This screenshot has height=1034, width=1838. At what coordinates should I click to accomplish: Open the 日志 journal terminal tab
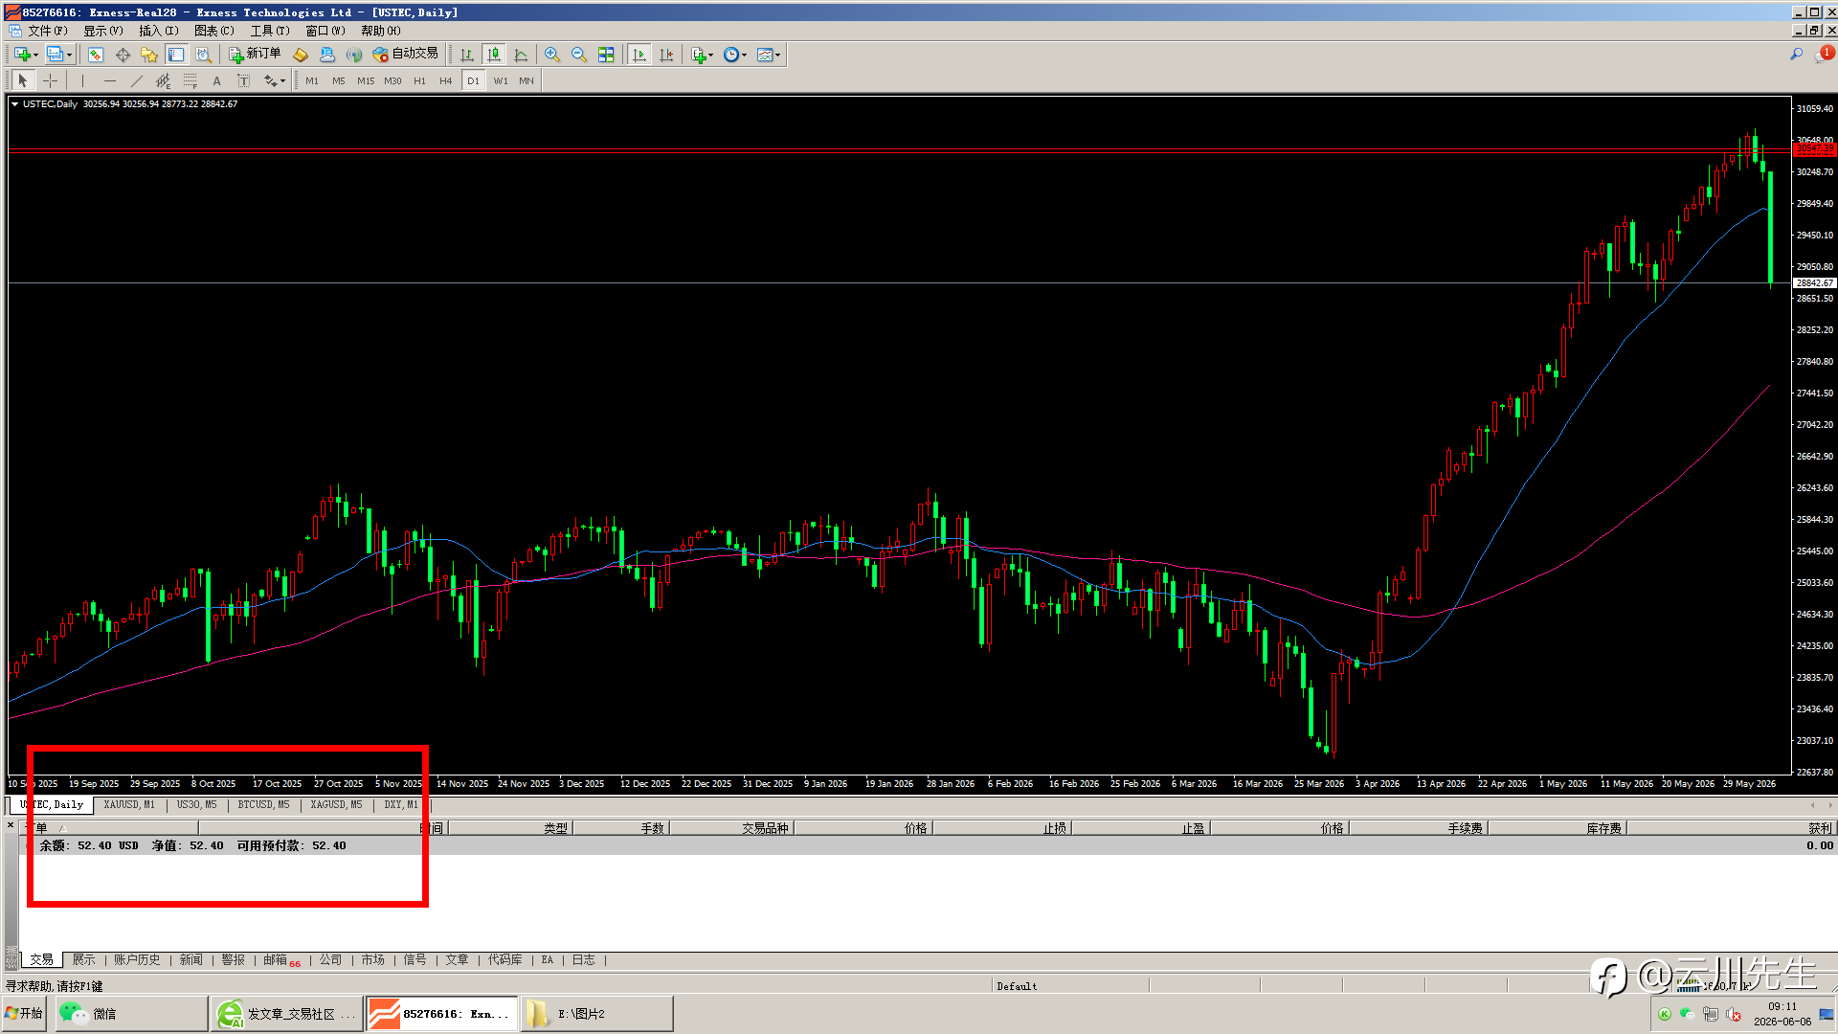583,959
